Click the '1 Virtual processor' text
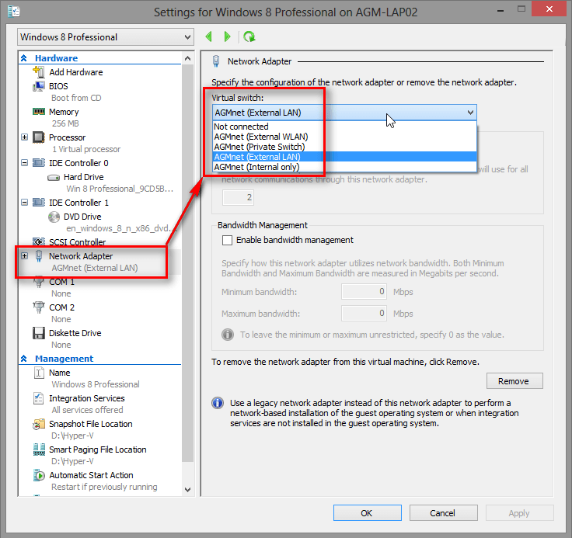 [86, 149]
